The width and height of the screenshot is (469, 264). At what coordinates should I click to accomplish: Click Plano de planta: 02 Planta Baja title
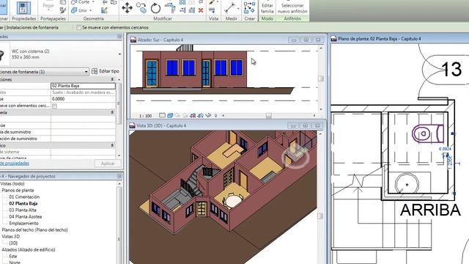[380, 39]
